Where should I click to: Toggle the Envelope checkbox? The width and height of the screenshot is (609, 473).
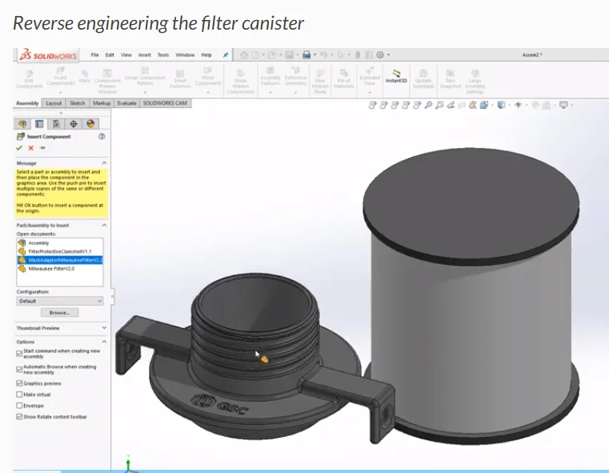click(20, 406)
